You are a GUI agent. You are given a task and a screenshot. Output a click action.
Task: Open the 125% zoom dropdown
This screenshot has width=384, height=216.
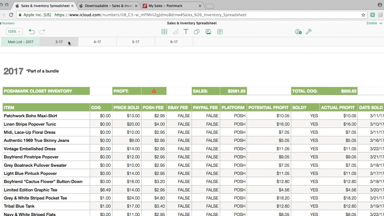click(14, 31)
